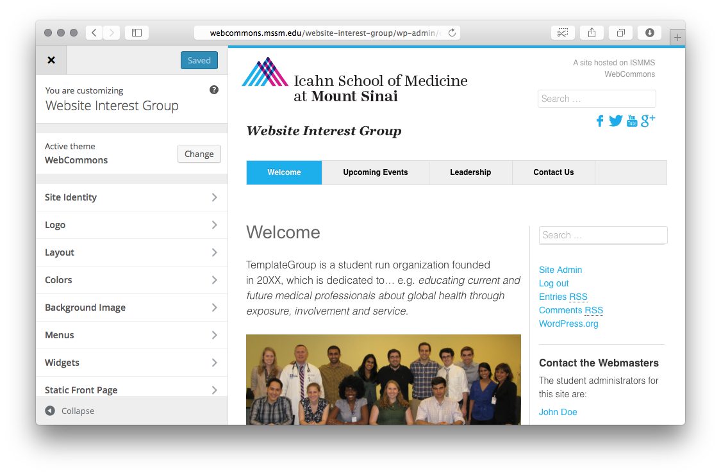
Task: Select the Leadership menu tab
Action: point(470,172)
